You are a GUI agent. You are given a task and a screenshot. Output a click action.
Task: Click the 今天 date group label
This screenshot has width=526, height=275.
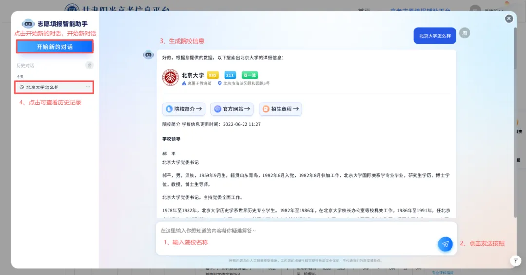tap(20, 77)
